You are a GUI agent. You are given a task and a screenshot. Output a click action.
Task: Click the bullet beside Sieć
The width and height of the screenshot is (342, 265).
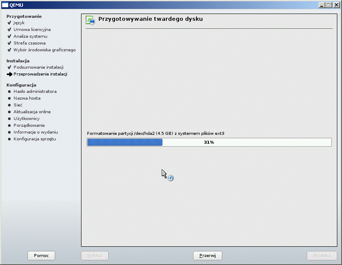tap(9, 105)
